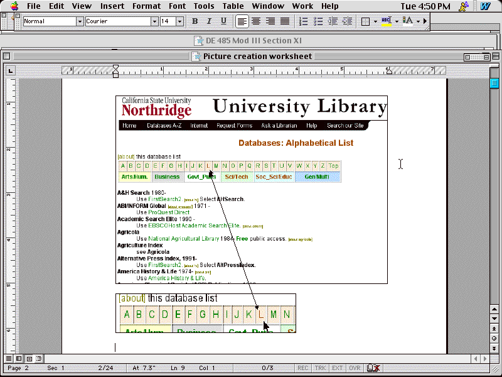Open the Format menu
Screen dimensions: 502x377
pyautogui.click(x=147, y=6)
